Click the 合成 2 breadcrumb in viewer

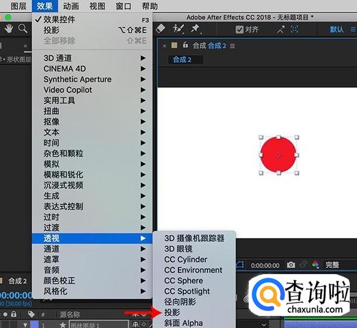(182, 60)
